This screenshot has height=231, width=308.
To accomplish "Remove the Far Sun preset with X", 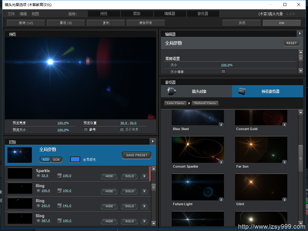I will tap(285, 162).
